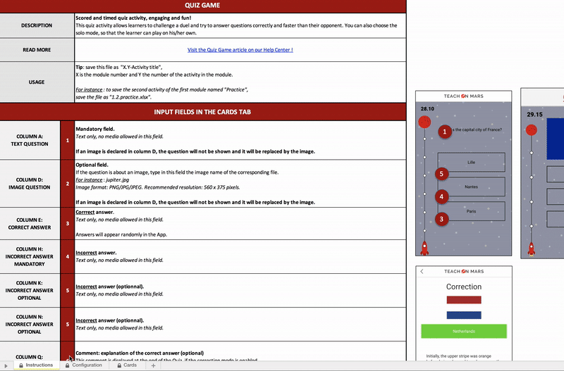Click the TEACH ON MARS header of the Correction mockup
The width and height of the screenshot is (564, 371).
pos(464,272)
